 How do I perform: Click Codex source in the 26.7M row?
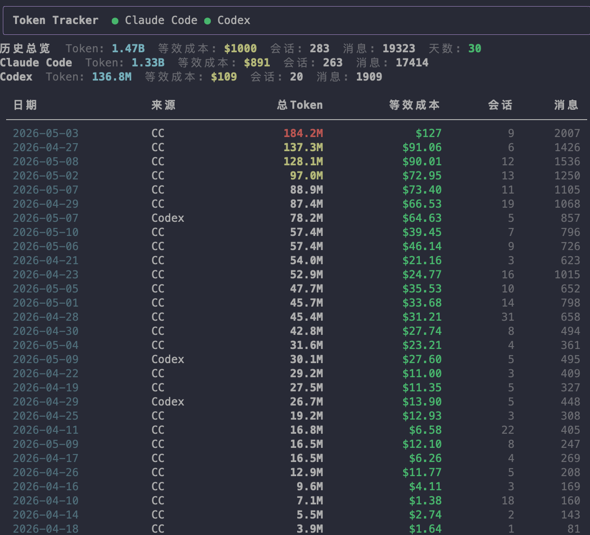coord(168,402)
